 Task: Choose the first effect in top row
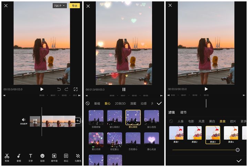(x=96, y=119)
